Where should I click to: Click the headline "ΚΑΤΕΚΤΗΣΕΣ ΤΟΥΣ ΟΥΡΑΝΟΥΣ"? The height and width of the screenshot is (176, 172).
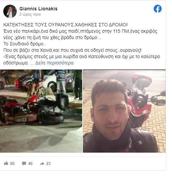(x=38, y=25)
